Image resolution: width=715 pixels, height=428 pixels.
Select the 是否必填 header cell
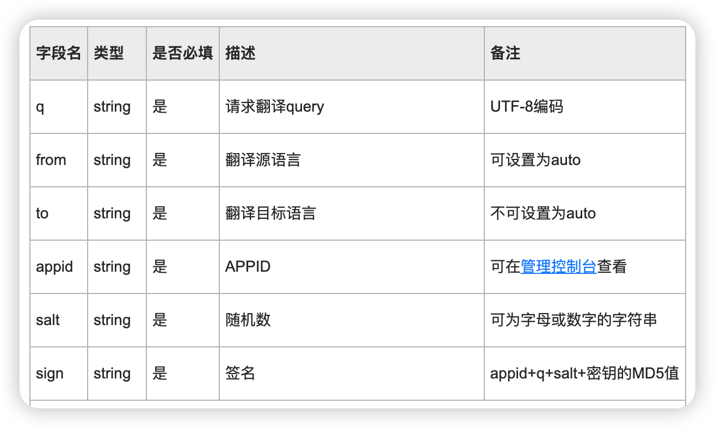click(182, 53)
